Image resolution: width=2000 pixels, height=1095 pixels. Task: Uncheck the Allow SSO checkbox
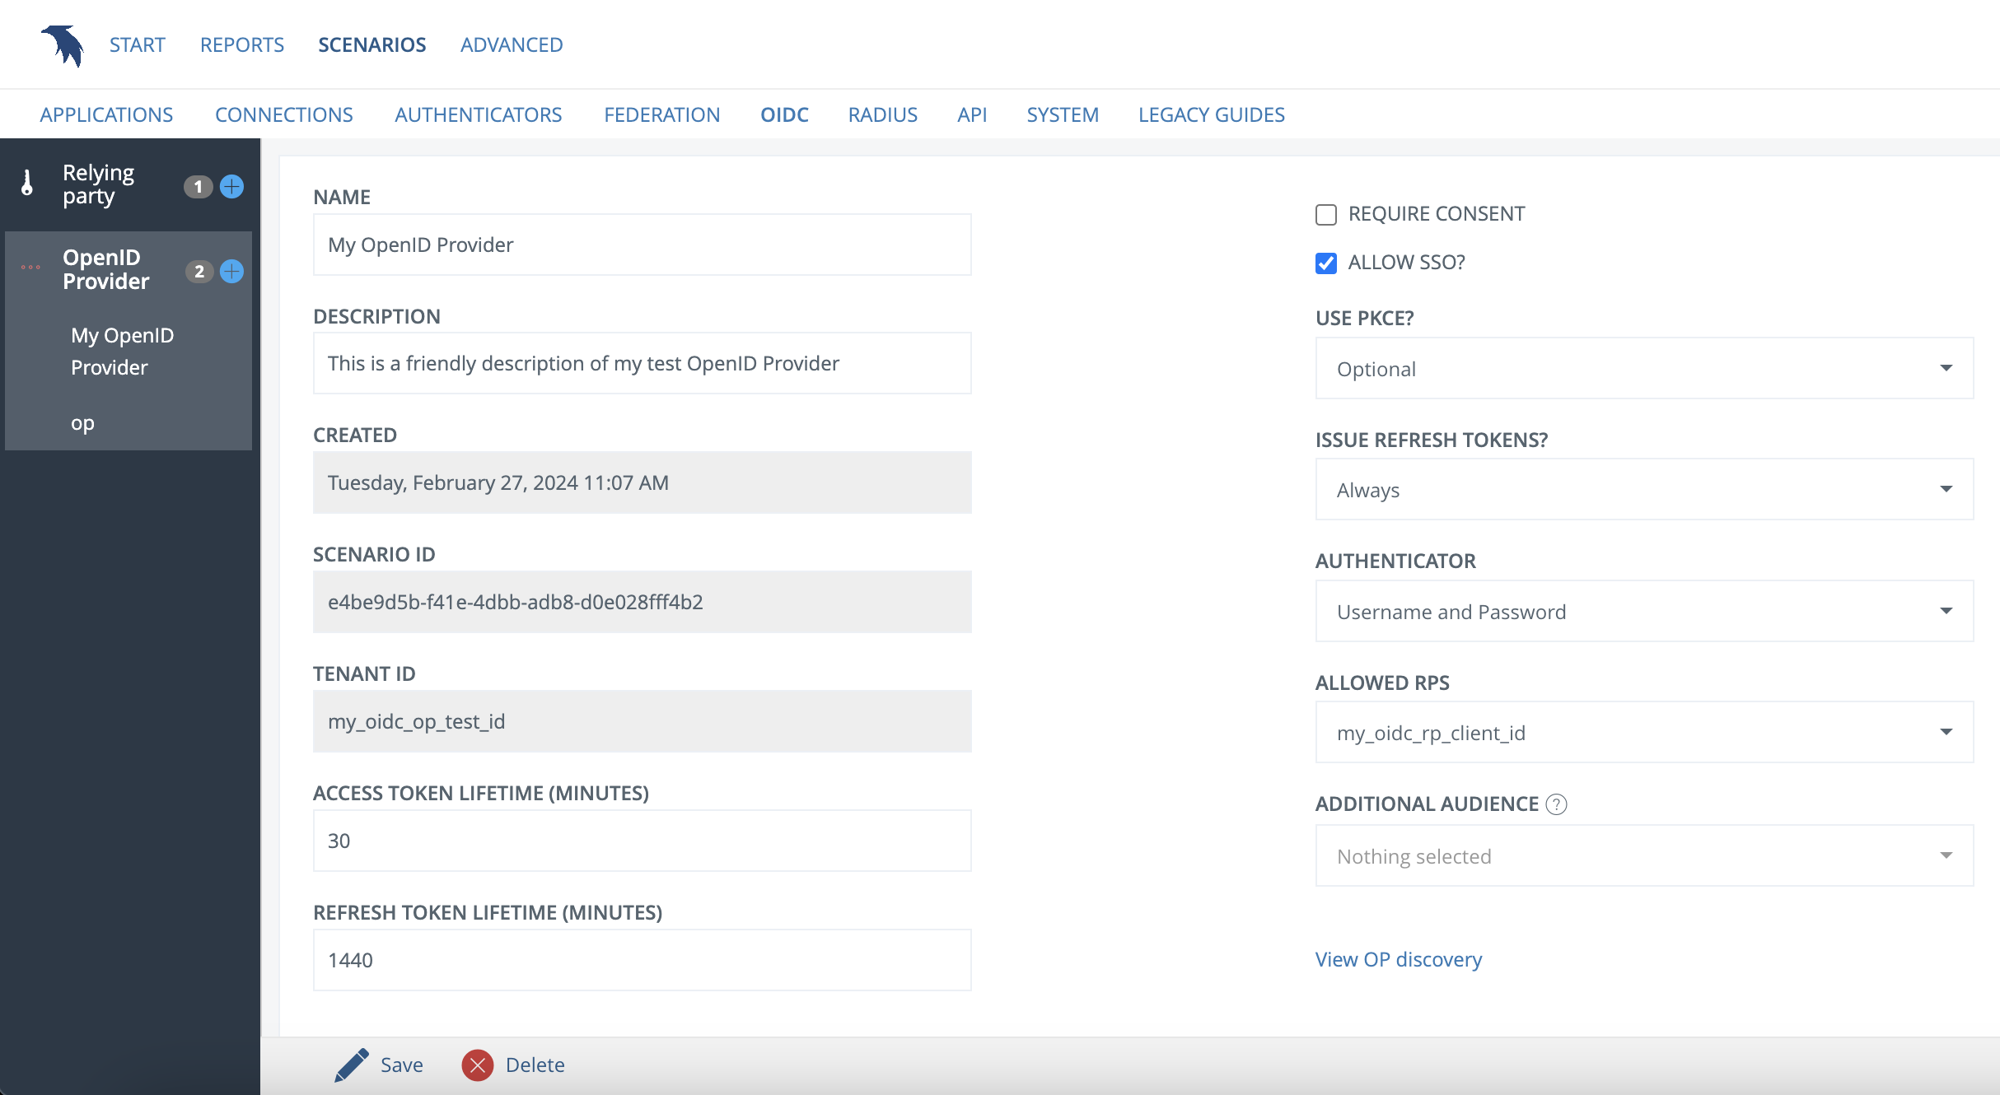tap(1326, 263)
